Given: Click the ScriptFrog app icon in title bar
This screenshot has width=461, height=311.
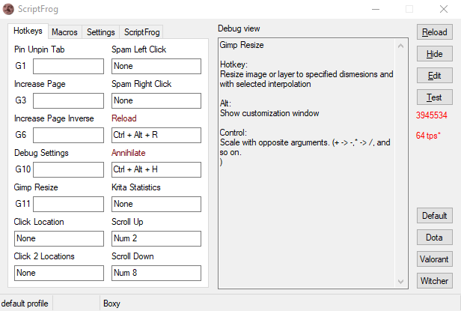Looking at the screenshot, I should pos(8,9).
